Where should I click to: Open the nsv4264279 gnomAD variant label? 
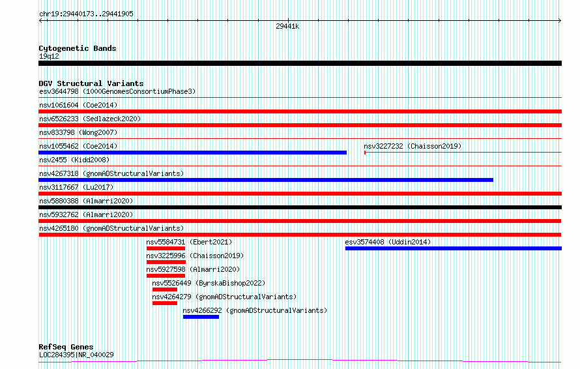[224, 297]
